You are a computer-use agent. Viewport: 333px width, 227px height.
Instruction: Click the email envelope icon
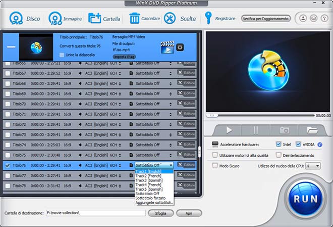[x=313, y=18]
